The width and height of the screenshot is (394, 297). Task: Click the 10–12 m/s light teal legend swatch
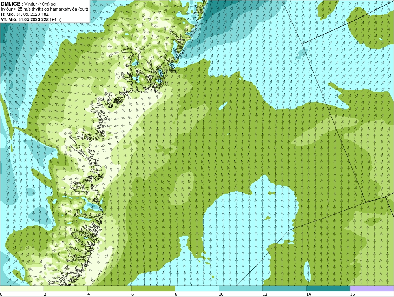[241, 288]
